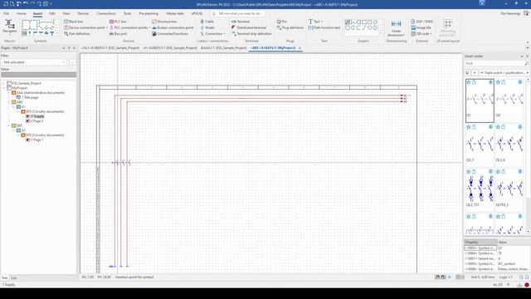531x299 pixels.
Task: Select the QL3_757 symbol thumbnail
Action: (480, 190)
